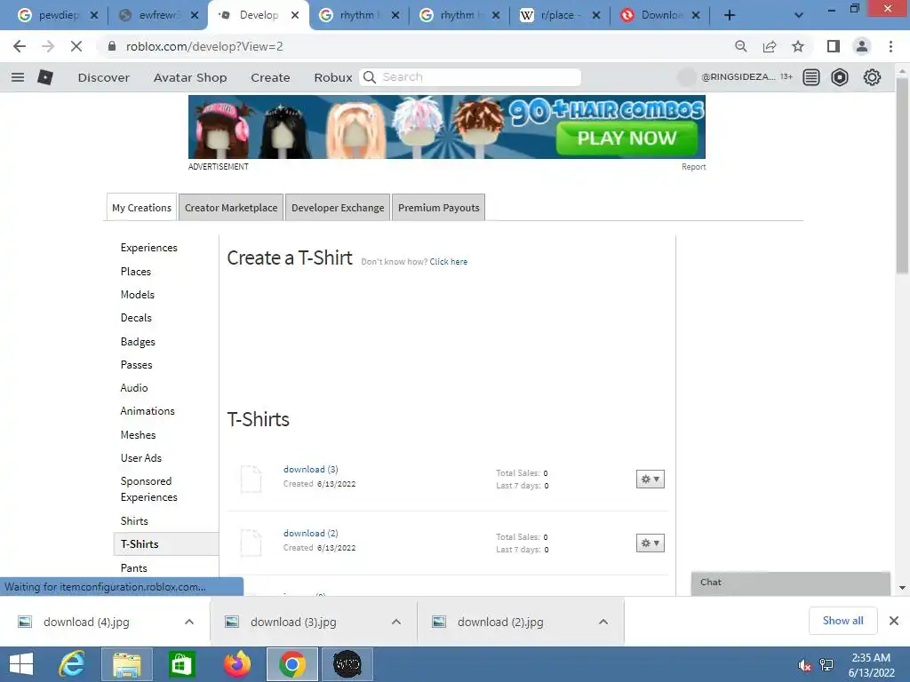This screenshot has width=910, height=682.
Task: Open Robux in the Roblox header
Action: click(333, 77)
